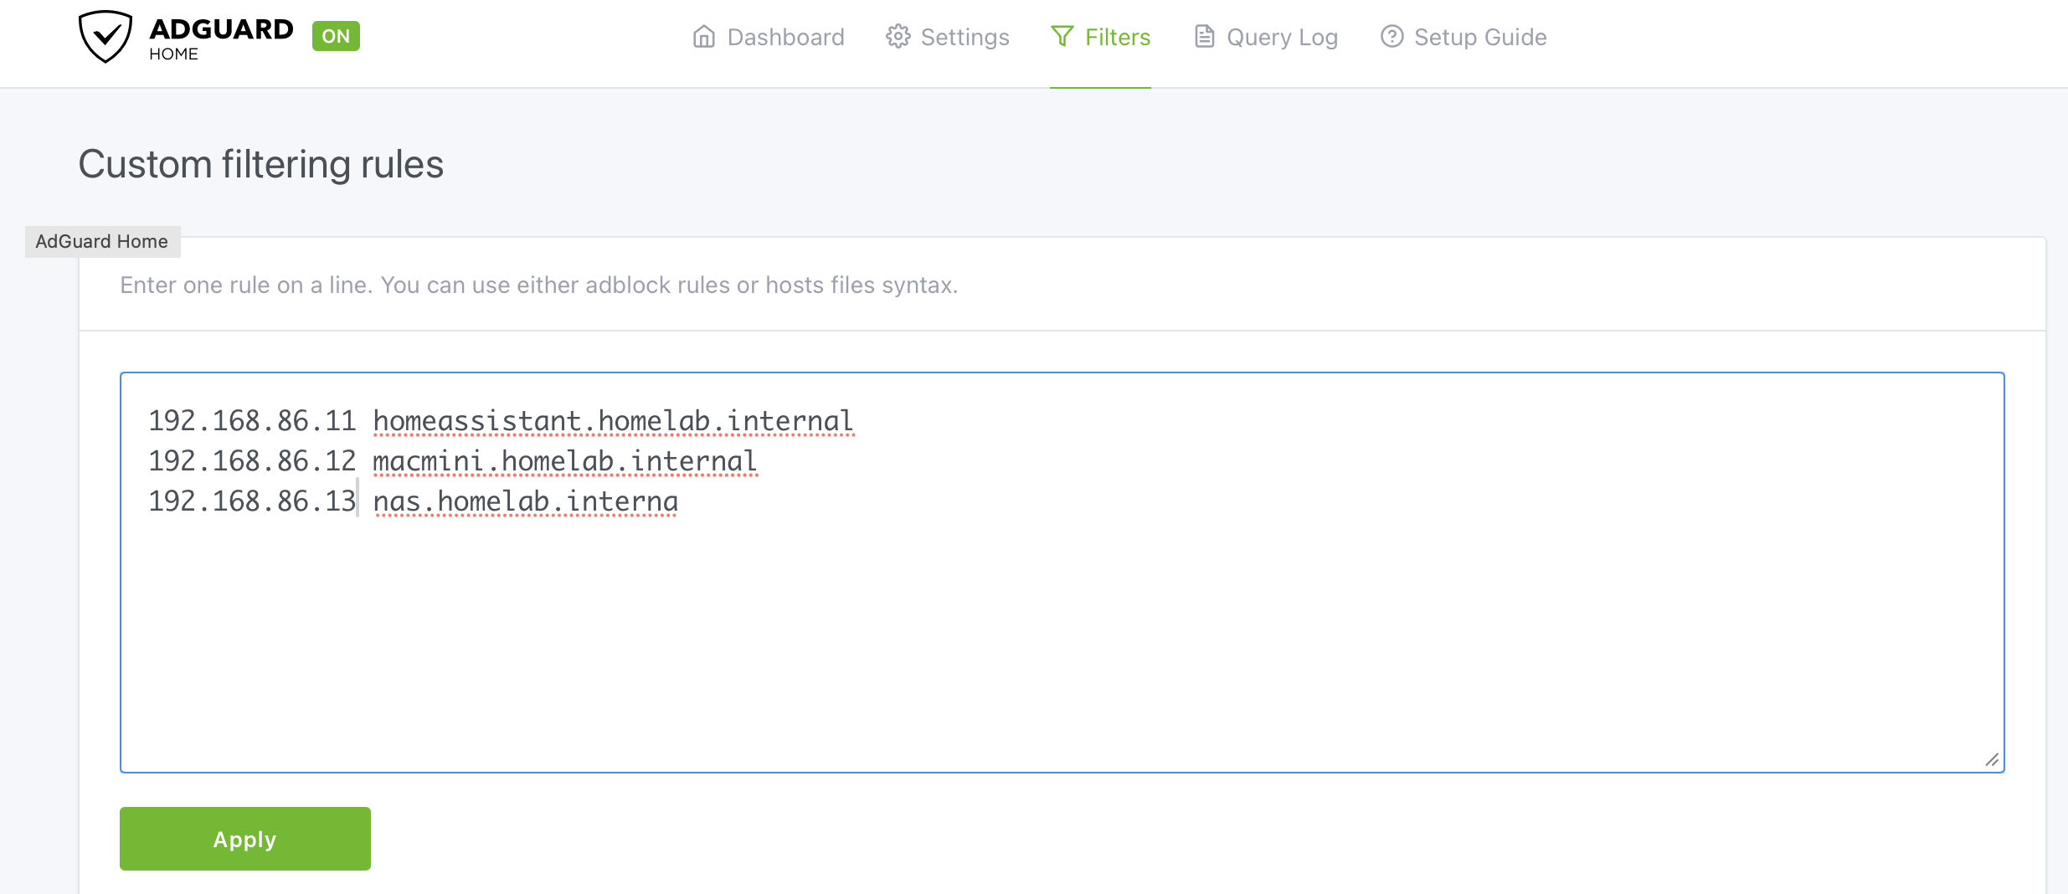Click the textarea resize handle

click(x=1993, y=760)
